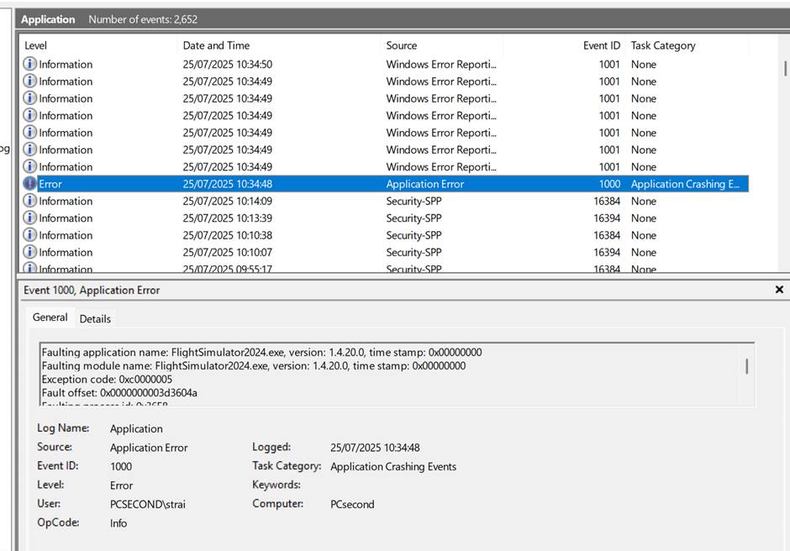Click the OpCode value Info
This screenshot has height=551, width=790.
point(118,523)
